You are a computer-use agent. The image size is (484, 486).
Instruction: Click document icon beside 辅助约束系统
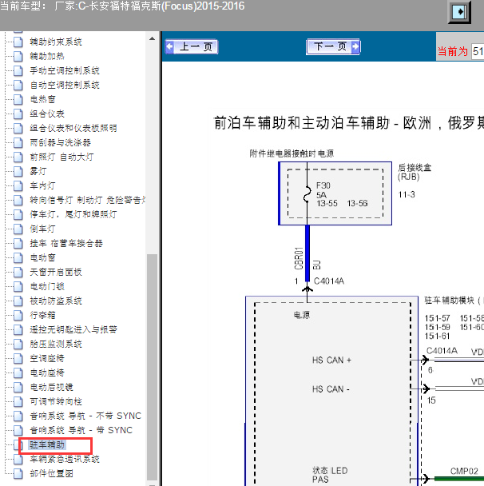tap(18, 42)
